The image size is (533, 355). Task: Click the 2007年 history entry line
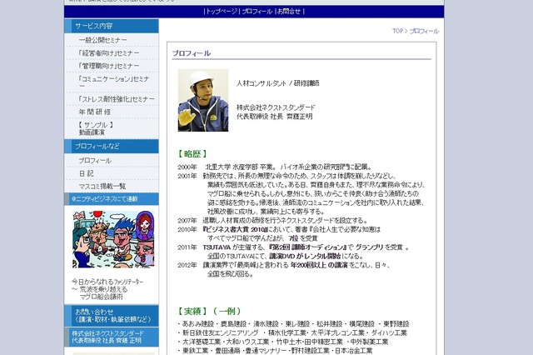coord(272,220)
